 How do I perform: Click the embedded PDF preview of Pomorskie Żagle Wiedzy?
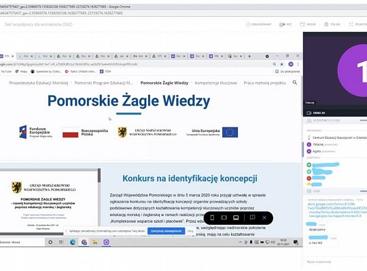click(x=49, y=201)
